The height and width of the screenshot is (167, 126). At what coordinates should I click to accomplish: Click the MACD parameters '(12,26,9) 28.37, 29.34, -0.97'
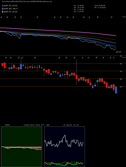(x=34, y=125)
